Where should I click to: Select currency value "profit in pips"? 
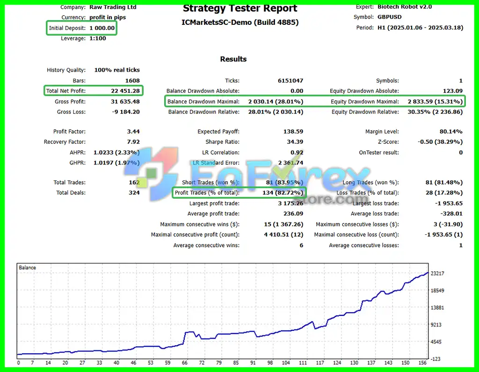point(108,17)
